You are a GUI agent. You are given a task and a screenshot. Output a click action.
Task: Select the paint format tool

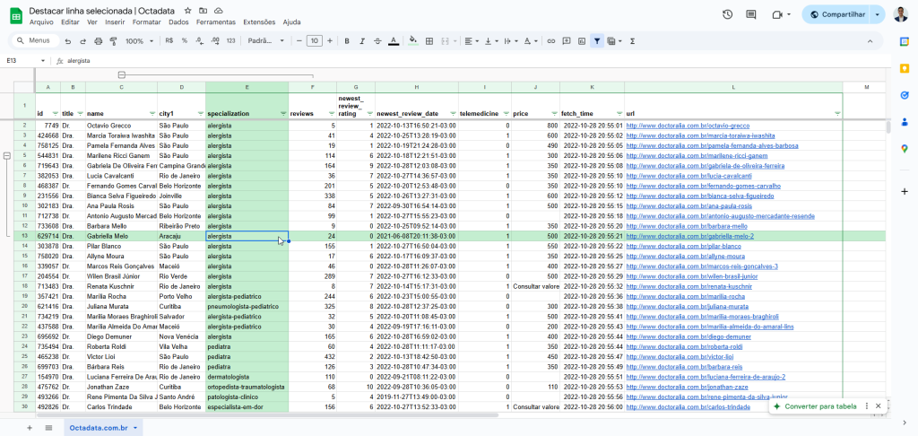pos(114,41)
